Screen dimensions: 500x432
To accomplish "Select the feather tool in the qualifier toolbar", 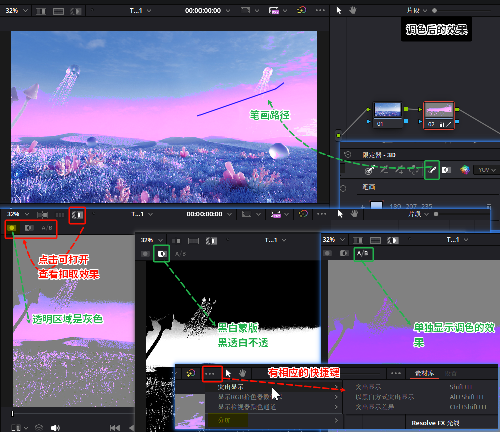I will click(x=414, y=170).
